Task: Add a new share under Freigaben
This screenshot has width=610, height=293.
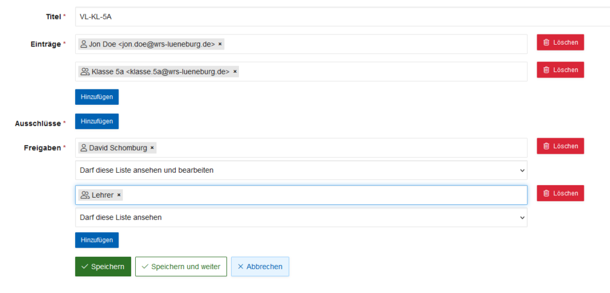Action: click(97, 240)
